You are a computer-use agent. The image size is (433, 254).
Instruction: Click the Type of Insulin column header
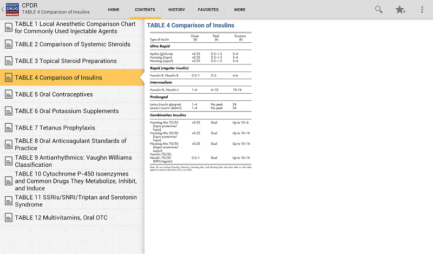click(x=159, y=40)
